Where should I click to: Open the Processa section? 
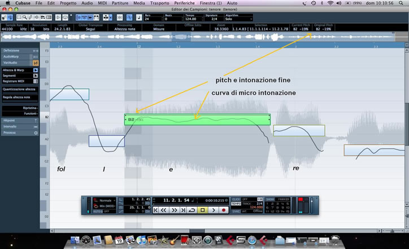click(20, 133)
